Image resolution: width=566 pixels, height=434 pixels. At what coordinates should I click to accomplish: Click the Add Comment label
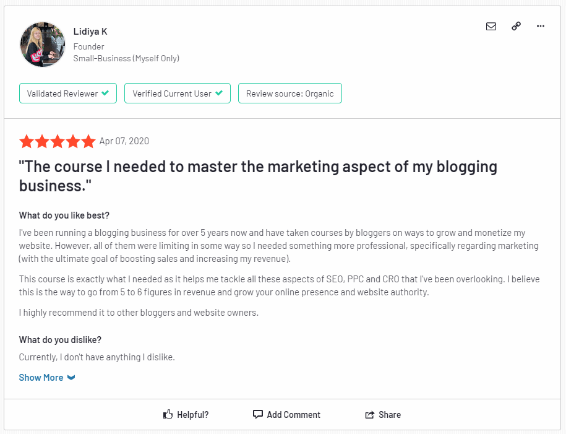(x=293, y=414)
